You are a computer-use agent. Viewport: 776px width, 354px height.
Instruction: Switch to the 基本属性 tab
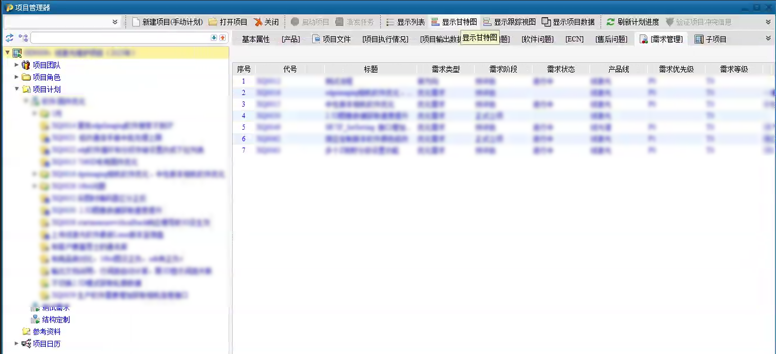pyautogui.click(x=256, y=39)
